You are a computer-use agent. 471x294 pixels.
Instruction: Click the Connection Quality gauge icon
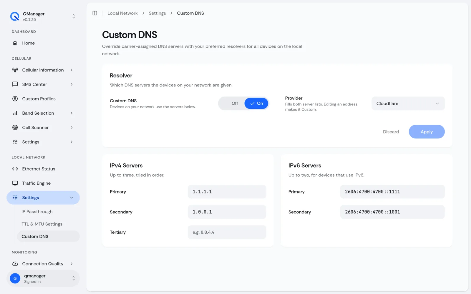pyautogui.click(x=15, y=264)
